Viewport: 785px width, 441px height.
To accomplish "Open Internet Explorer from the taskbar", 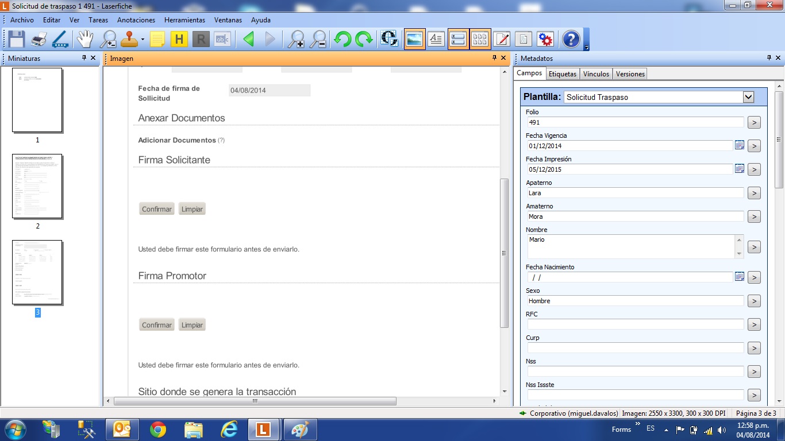I will (229, 430).
